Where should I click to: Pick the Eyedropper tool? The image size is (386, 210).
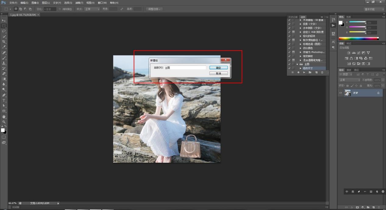click(4, 47)
